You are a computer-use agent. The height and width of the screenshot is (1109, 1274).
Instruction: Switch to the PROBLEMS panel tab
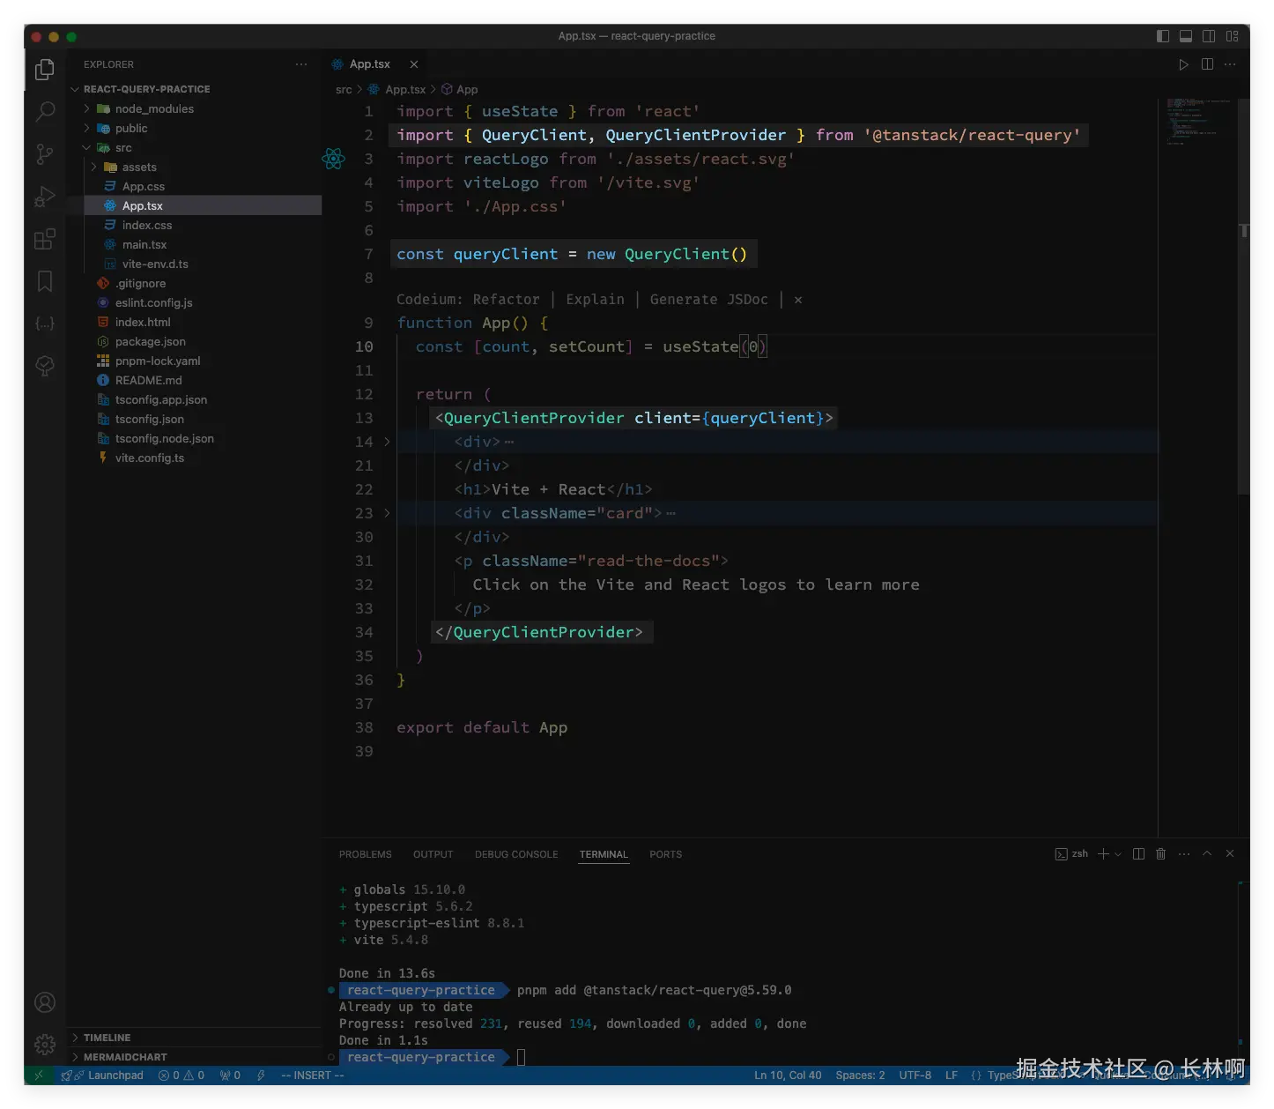[x=365, y=854]
